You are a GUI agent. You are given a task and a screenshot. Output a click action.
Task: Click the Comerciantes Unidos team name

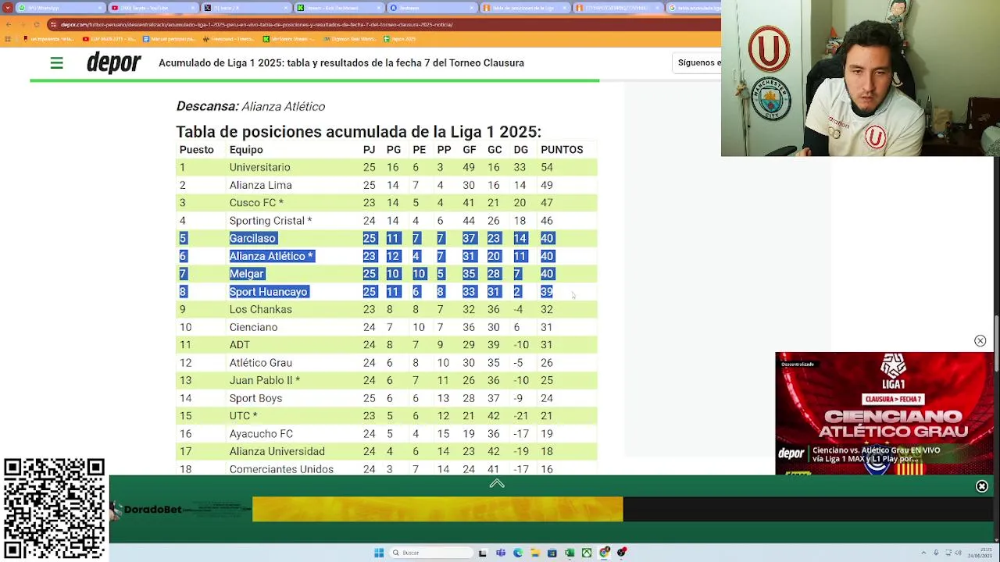(x=281, y=469)
